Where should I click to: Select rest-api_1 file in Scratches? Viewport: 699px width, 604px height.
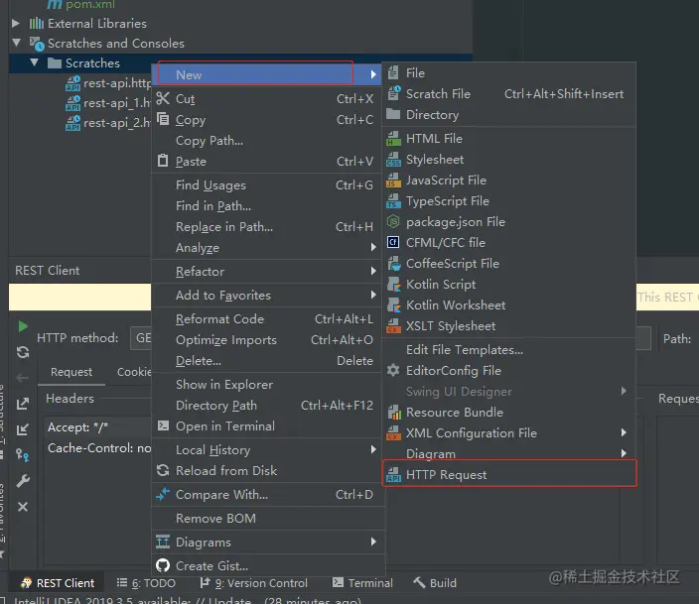tap(108, 103)
